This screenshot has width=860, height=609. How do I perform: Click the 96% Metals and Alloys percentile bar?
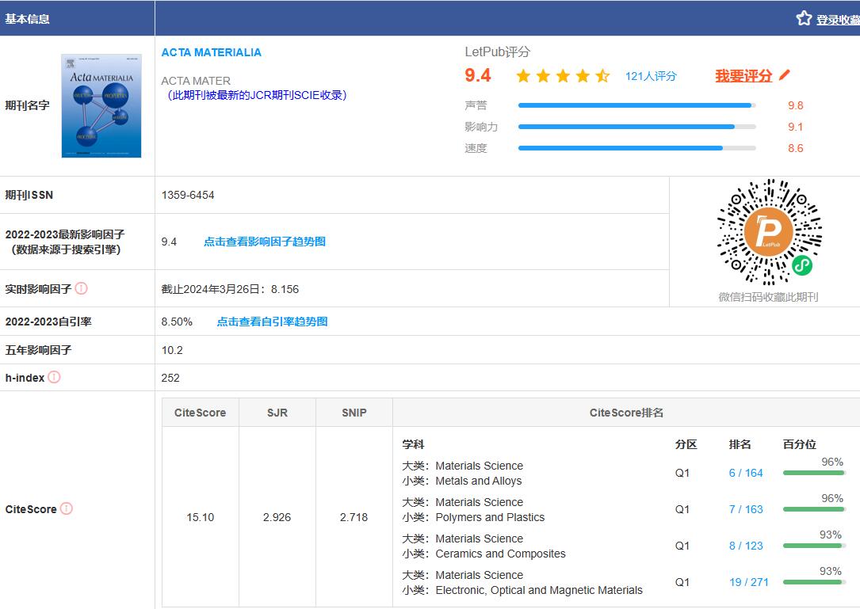814,473
